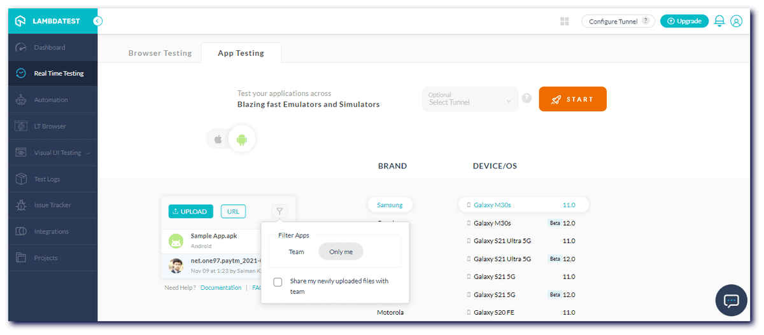764x335 pixels.
Task: Select Real Time Testing in sidebar
Action: pyautogui.click(x=53, y=74)
